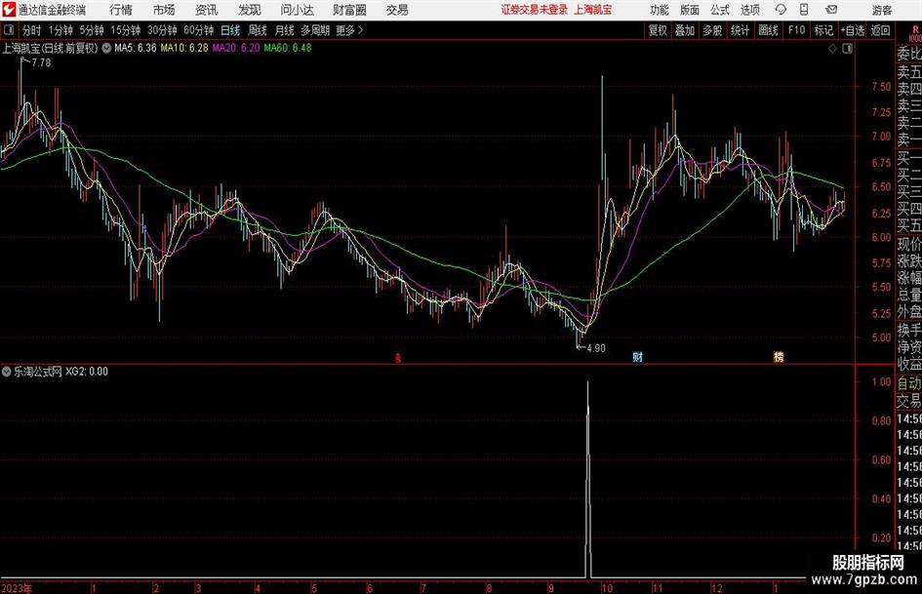This screenshot has height=594, width=922.
Task: Click the orange 榜 marker under the chart
Action: tap(779, 357)
